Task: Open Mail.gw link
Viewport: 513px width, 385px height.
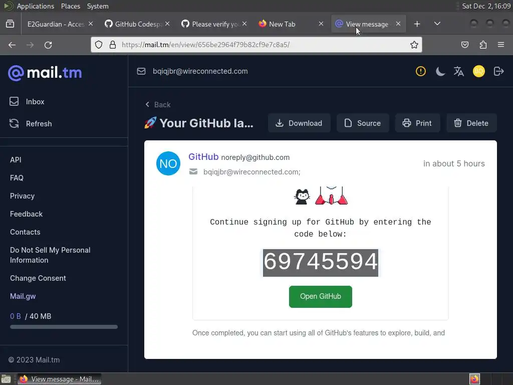Action: click(23, 296)
